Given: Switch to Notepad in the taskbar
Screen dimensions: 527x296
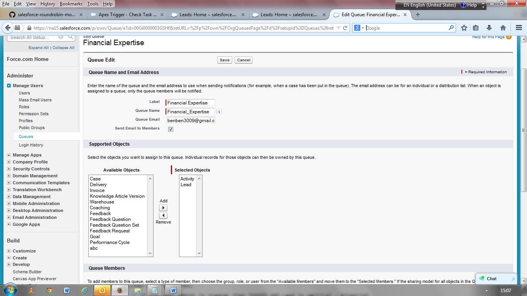Looking at the screenshot, I should pyautogui.click(x=155, y=290).
